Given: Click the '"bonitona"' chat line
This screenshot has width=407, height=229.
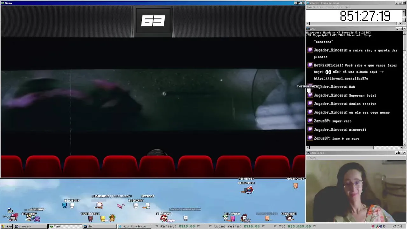Looking at the screenshot, I should point(323,42).
